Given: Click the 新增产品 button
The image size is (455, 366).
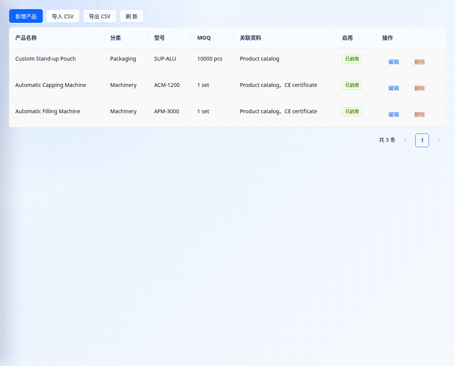Looking at the screenshot, I should [26, 16].
